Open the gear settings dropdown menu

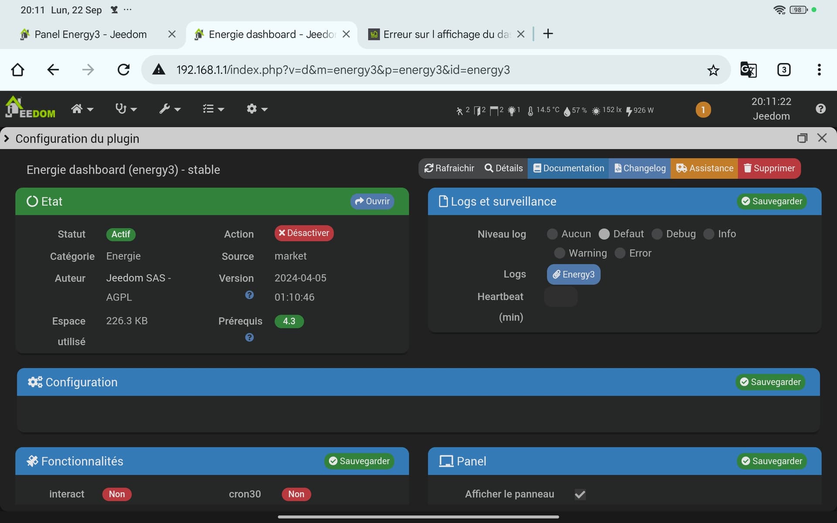tap(256, 109)
